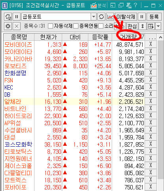Click 알체라 price 16,130
The image size is (164, 191).
click(x=53, y=102)
